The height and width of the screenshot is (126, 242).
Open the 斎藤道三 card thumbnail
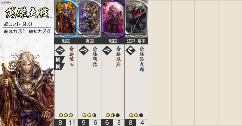pos(66,19)
